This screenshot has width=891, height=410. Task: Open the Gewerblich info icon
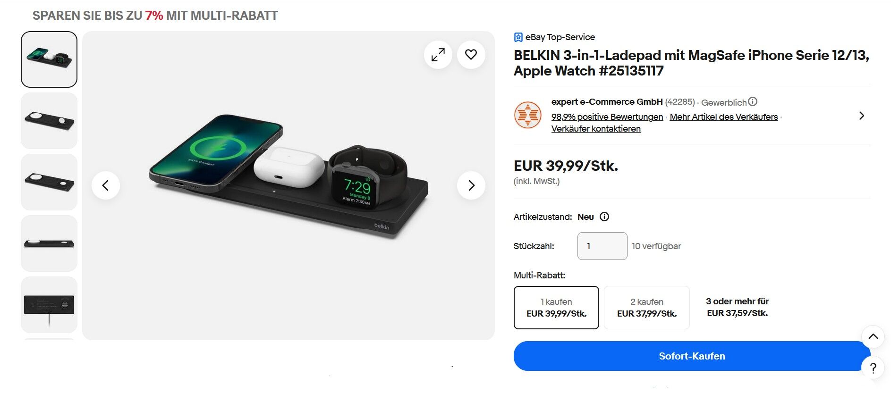[x=753, y=101]
